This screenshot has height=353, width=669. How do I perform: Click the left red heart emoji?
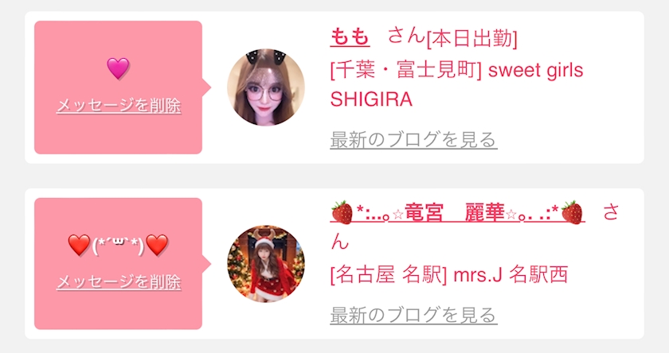pyautogui.click(x=80, y=245)
